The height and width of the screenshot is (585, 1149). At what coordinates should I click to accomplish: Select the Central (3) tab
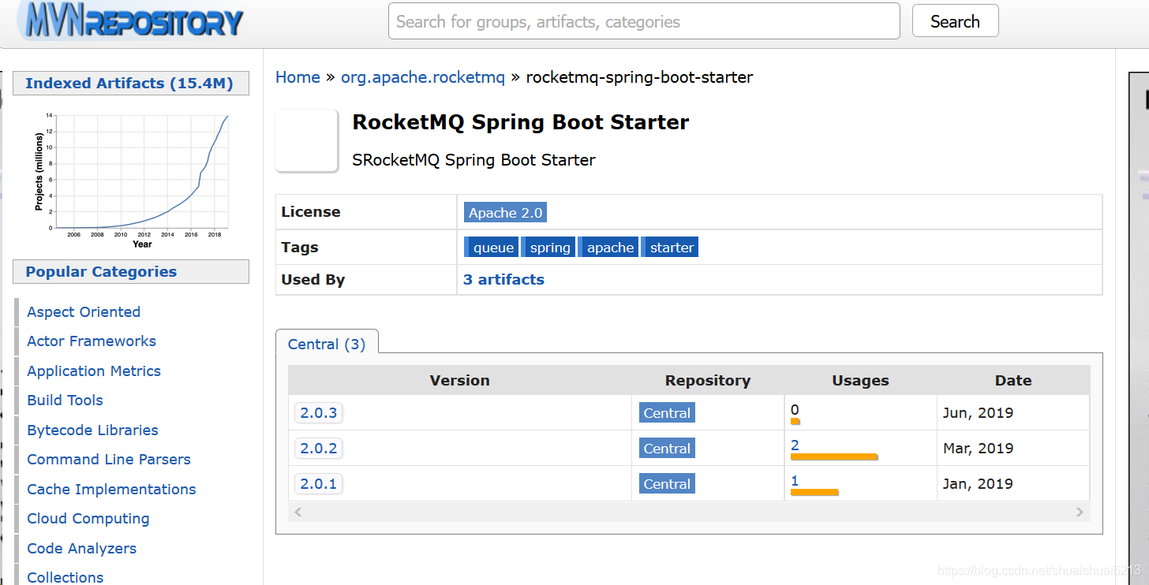click(x=327, y=344)
